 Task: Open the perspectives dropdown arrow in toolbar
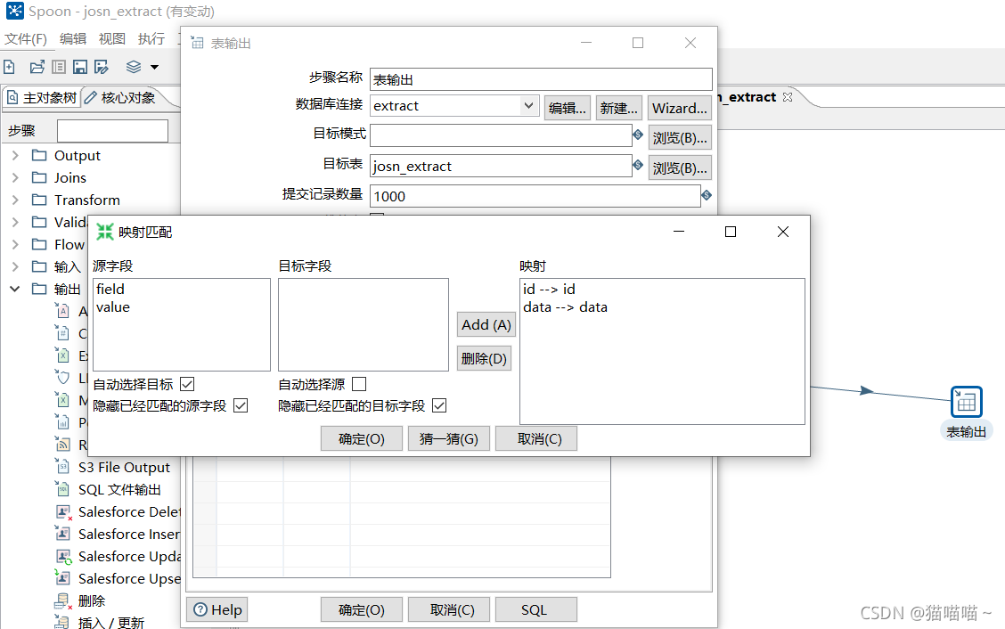(154, 67)
